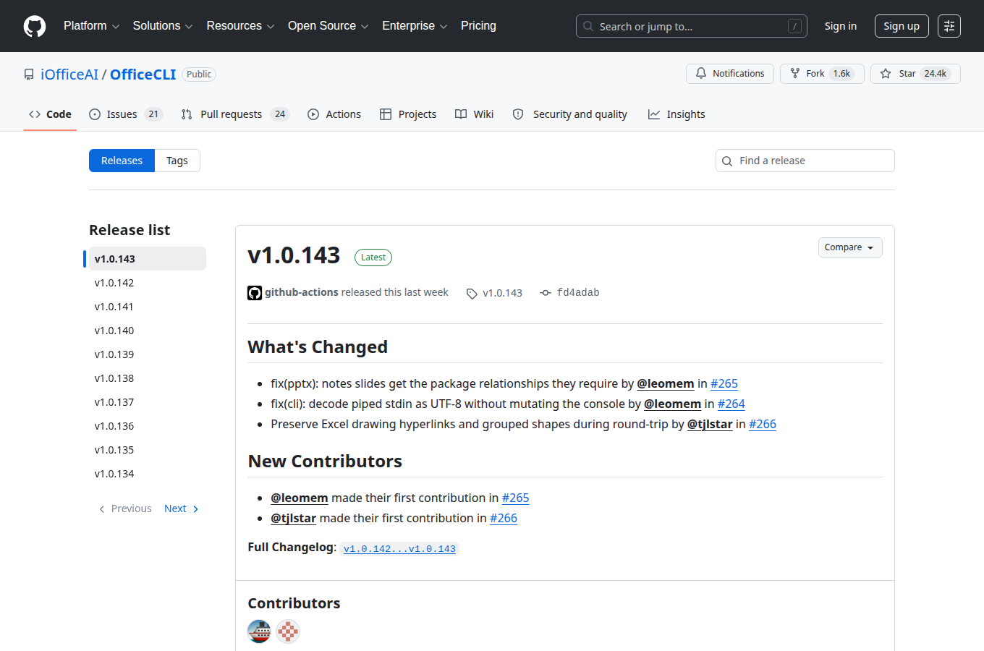Image resolution: width=984 pixels, height=651 pixels.
Task: Select v1.0.142 in release list
Action: click(147, 283)
